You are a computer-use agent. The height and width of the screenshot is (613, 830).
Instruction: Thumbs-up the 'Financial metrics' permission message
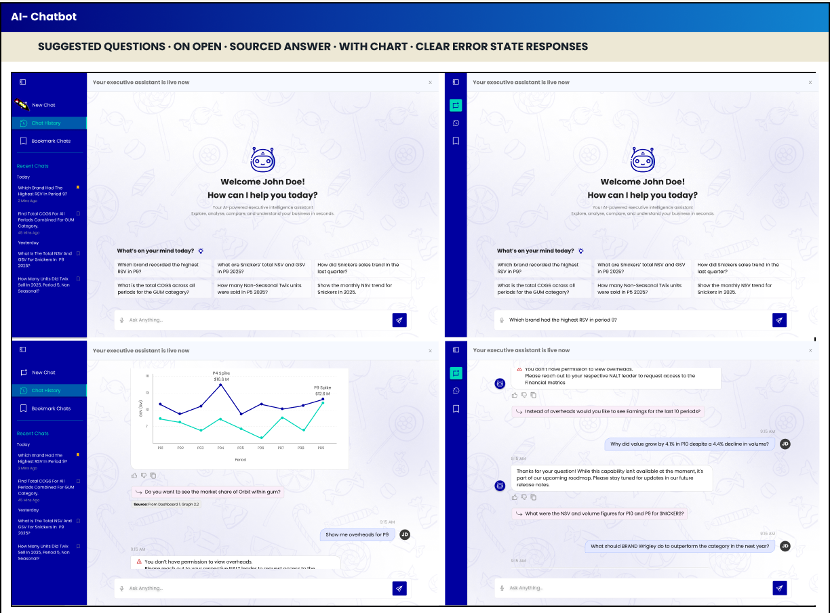coord(515,395)
